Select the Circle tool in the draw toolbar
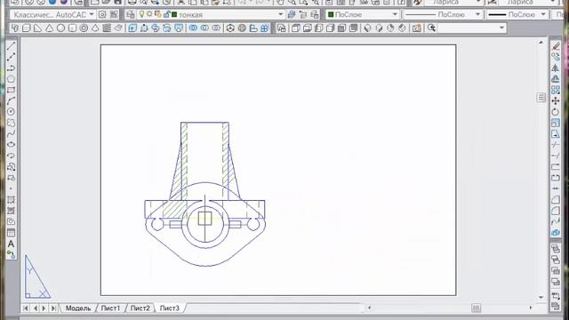This screenshot has width=569, height=320. click(11, 112)
